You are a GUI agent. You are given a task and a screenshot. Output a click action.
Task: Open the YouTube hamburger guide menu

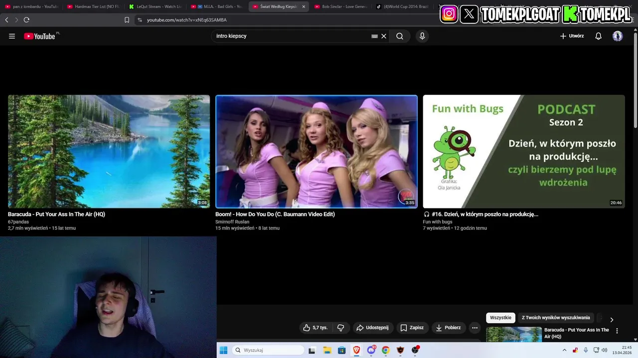coord(12,36)
